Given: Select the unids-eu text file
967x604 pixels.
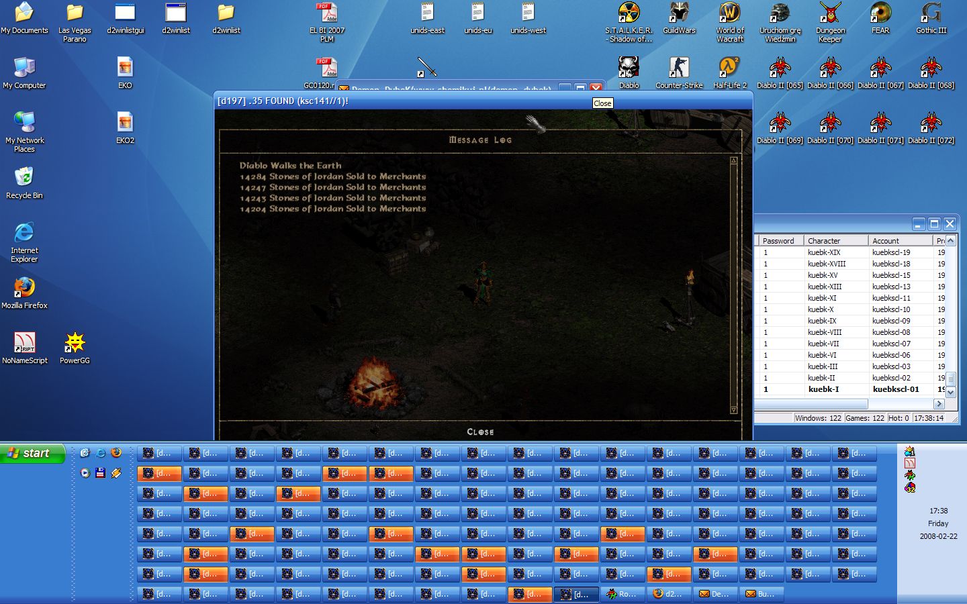Looking at the screenshot, I should click(x=477, y=18).
